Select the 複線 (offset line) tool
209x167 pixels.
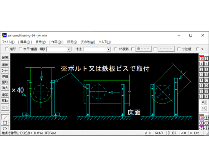click(5, 65)
